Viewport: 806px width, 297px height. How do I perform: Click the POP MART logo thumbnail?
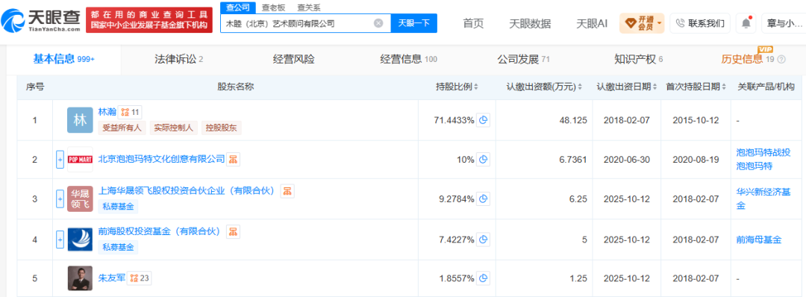coord(80,160)
